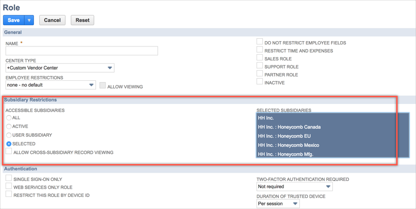Screen dimensions: 416x209
Task: Select the User Subsidiary radio button
Action: click(9, 135)
